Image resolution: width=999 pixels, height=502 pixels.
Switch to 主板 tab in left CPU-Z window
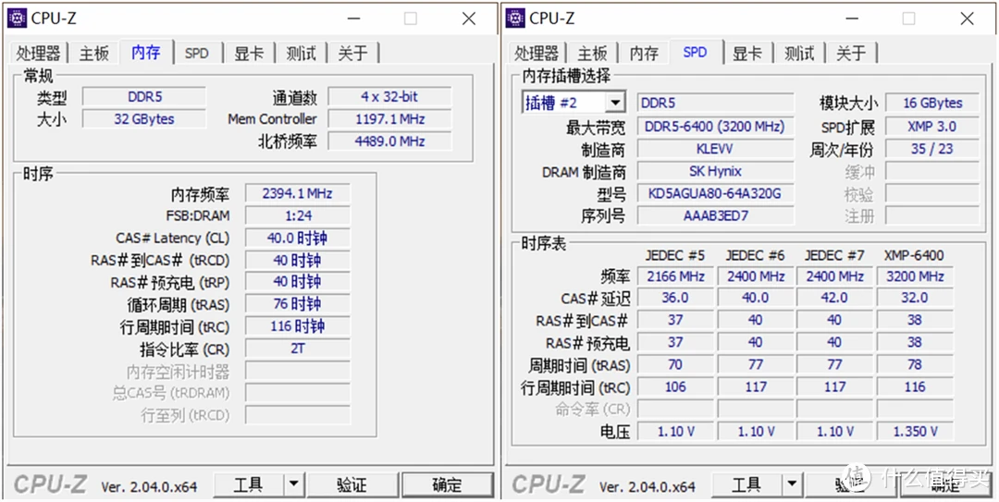click(x=93, y=53)
